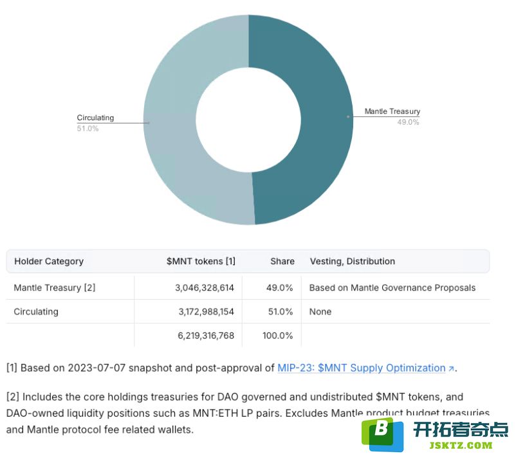Click footnote [1] text about the 2023-07-07 snapshot
This screenshot has height=454, width=516.
pyautogui.click(x=232, y=368)
